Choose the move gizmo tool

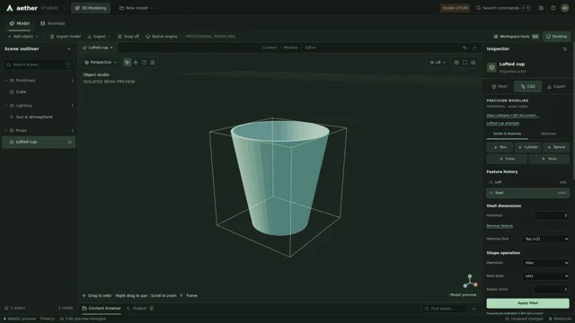point(136,63)
